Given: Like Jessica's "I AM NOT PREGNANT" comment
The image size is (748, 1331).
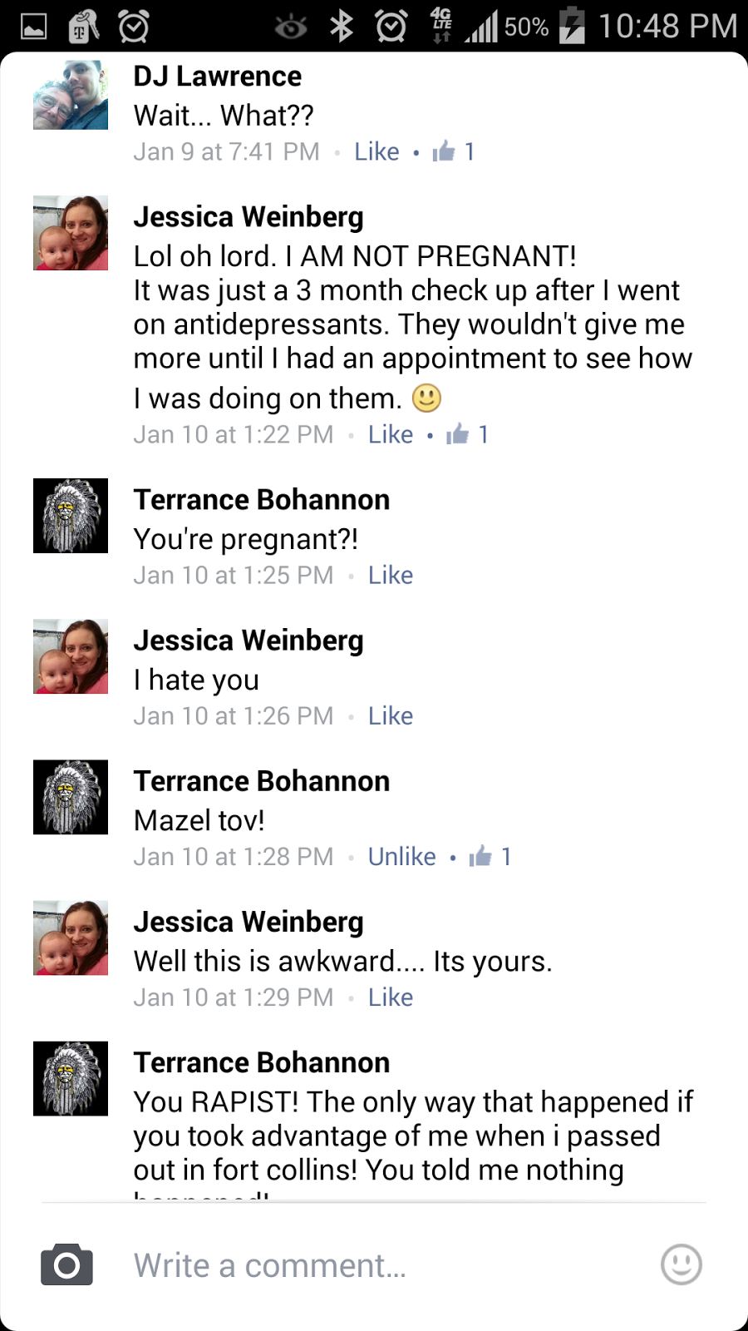Looking at the screenshot, I should click(391, 434).
